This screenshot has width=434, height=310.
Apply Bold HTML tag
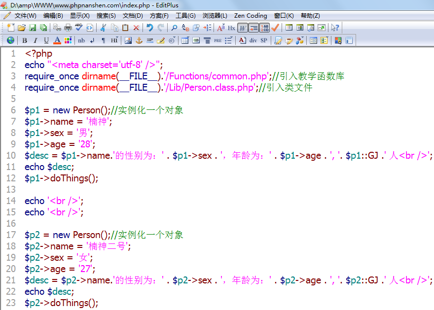click(24, 40)
